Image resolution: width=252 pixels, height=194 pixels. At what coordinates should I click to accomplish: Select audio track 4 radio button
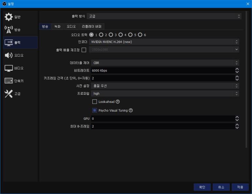(121, 35)
